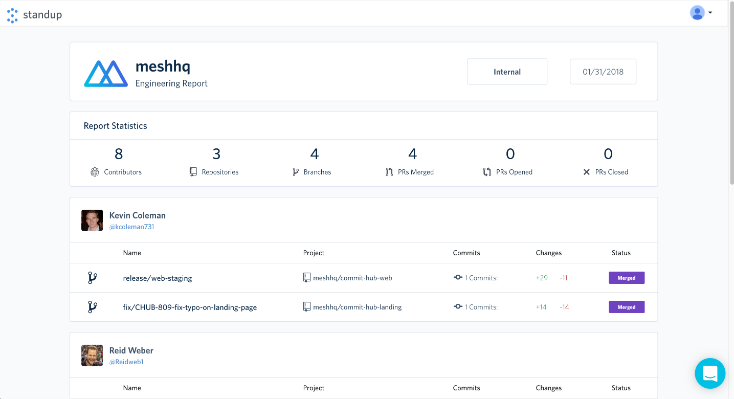Click Kevin Coleman's avatar photo

click(x=92, y=220)
